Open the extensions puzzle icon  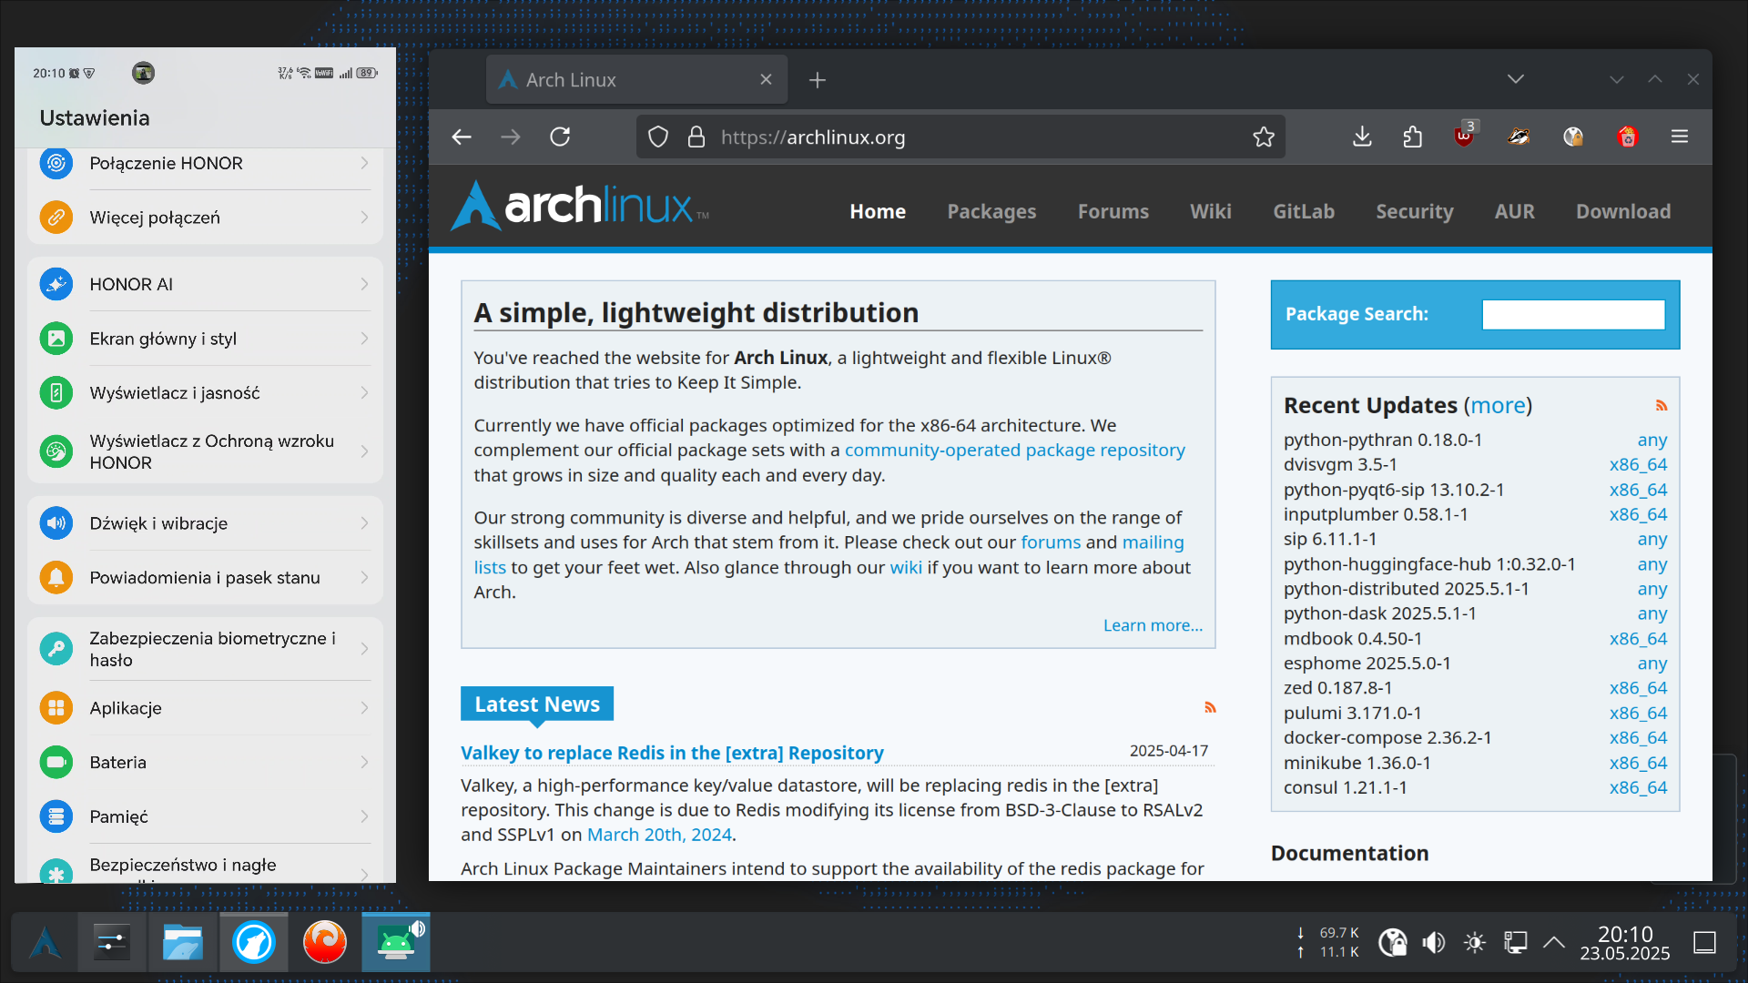tap(1412, 137)
